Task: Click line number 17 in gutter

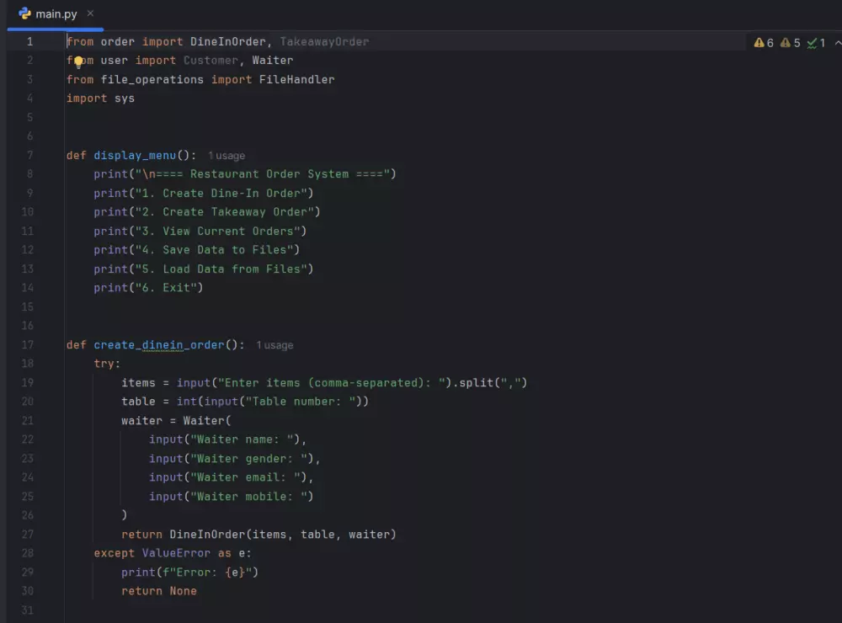Action: [x=28, y=345]
